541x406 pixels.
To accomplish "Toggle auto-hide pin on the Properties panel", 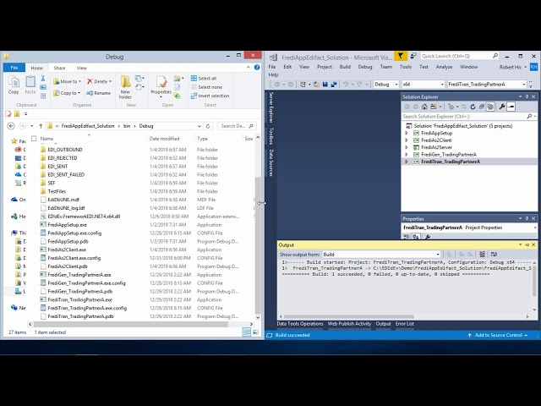I will tap(527, 218).
